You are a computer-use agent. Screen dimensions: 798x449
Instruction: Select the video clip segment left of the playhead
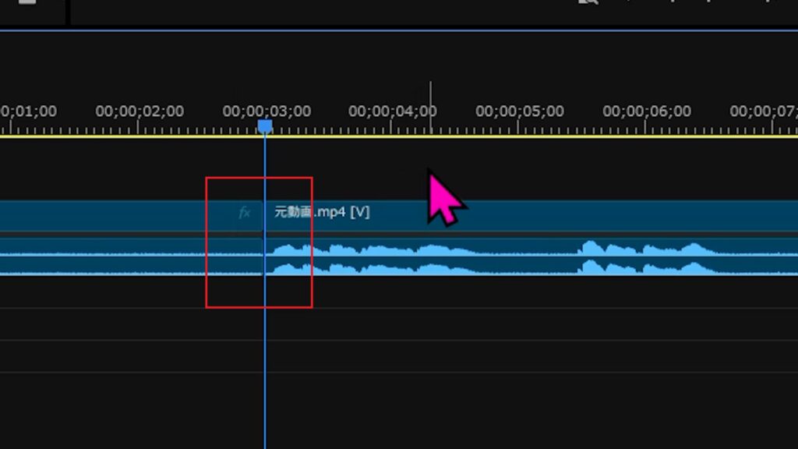117,214
